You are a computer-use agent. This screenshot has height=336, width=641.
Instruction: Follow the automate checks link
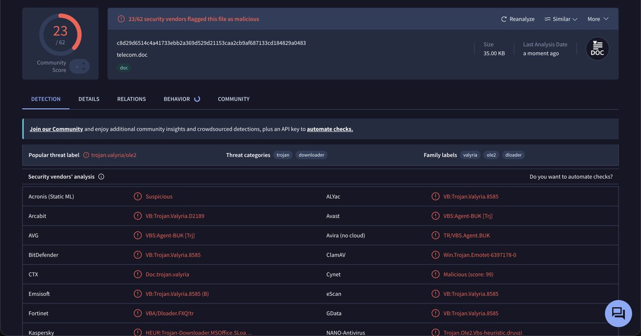[330, 129]
